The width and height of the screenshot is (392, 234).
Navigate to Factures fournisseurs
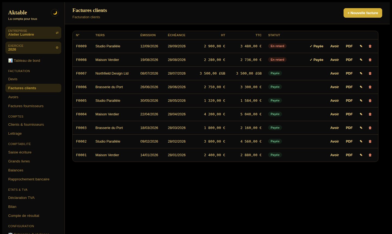click(33, 106)
